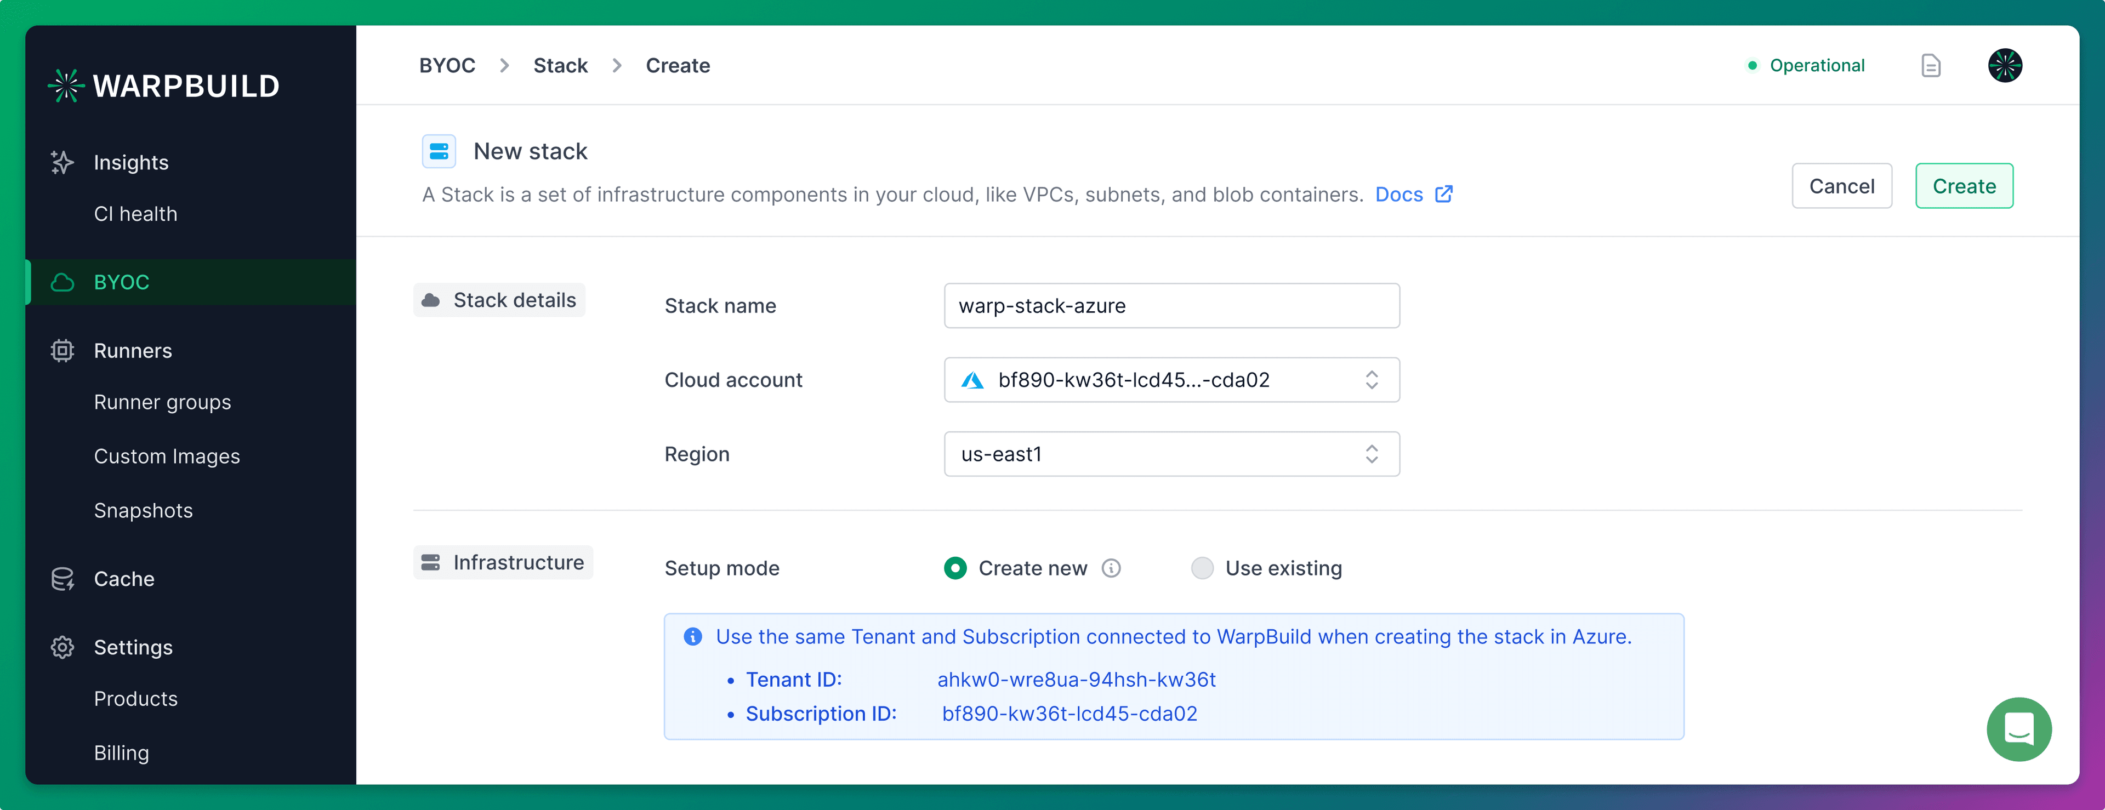Open the Intercom chat bubble

coord(2019,729)
